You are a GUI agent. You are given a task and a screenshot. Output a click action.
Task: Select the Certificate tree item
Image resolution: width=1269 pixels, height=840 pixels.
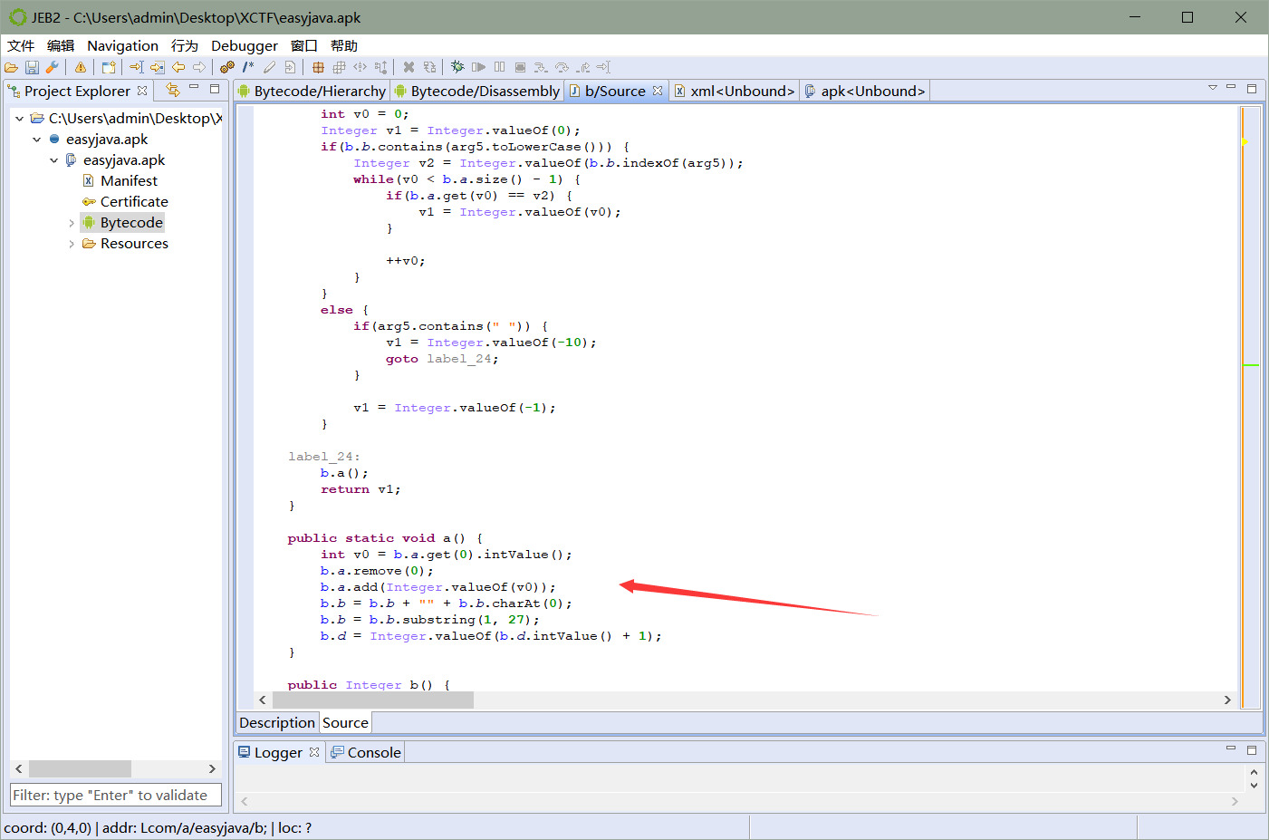coord(134,202)
